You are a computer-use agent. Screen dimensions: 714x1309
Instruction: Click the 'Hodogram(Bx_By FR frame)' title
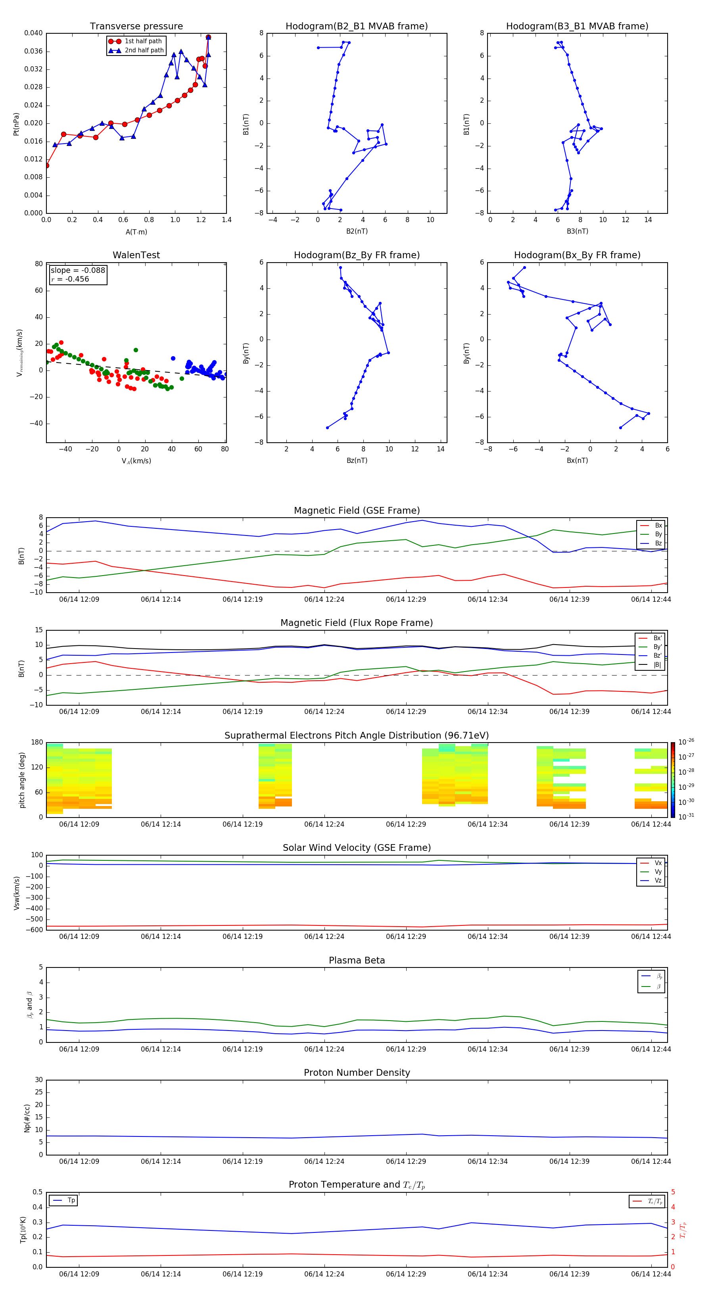click(x=577, y=255)
